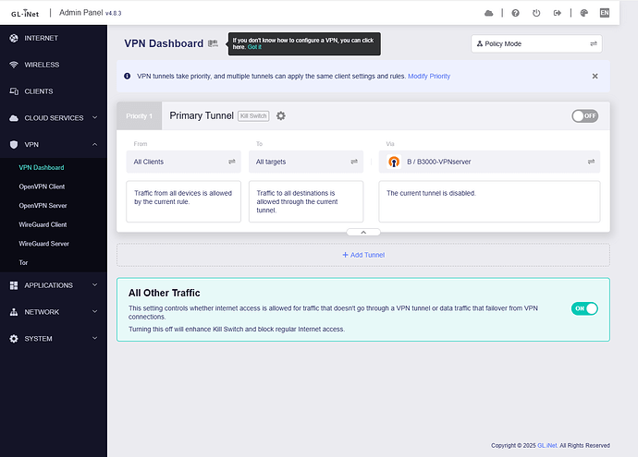Open WireGuard Client in sidebar
Viewport: 638px width, 457px height.
coord(43,224)
